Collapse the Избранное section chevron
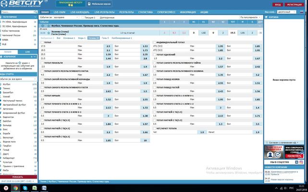The height and width of the screenshot is (192, 308). 35,57
